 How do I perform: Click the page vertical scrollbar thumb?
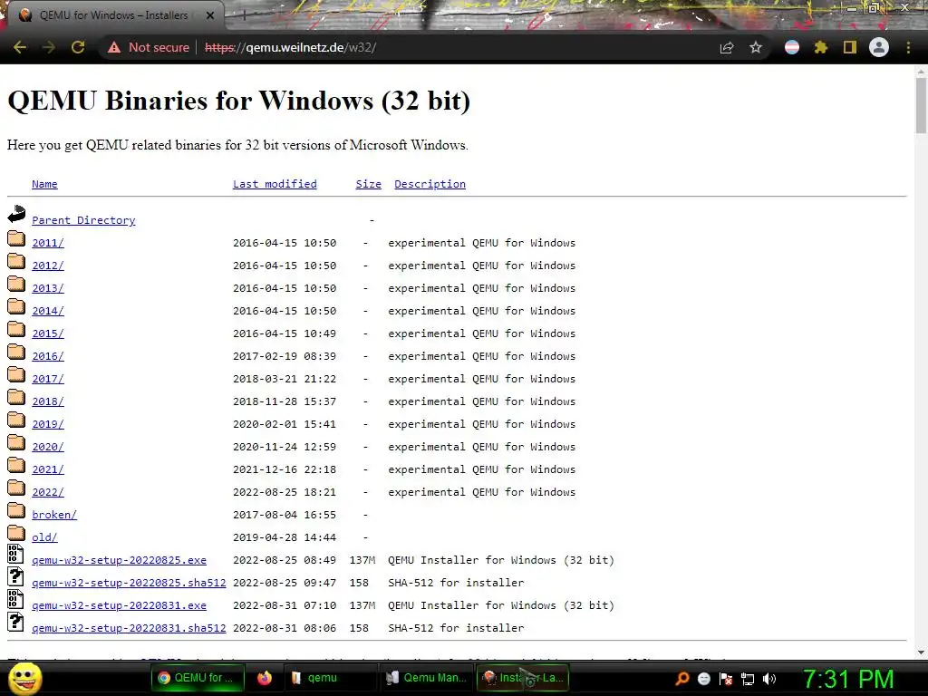coord(921,105)
